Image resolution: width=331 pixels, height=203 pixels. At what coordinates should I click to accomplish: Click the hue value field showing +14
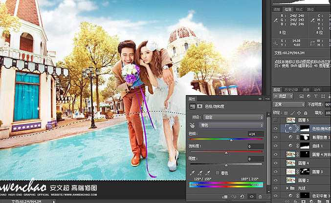(256, 134)
